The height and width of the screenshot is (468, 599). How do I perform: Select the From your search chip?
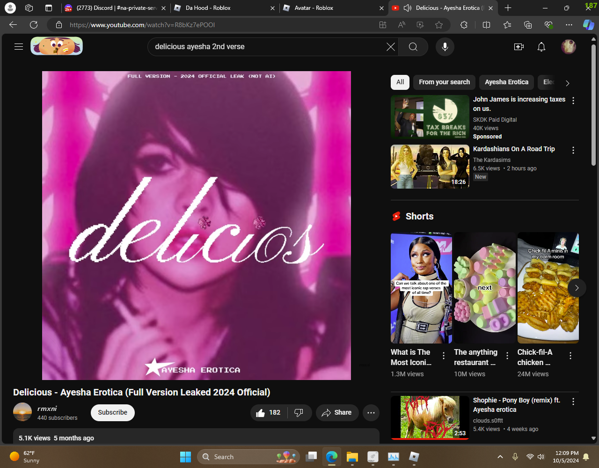click(445, 82)
